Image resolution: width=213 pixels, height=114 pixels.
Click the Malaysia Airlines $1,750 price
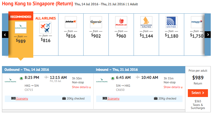point(197,36)
